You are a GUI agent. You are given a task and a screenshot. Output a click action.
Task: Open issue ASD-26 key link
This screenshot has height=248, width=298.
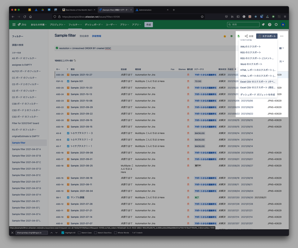click(60, 75)
